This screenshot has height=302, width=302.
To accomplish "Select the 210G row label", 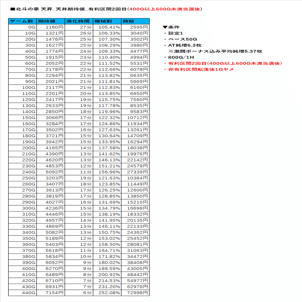I will coord(23,154).
